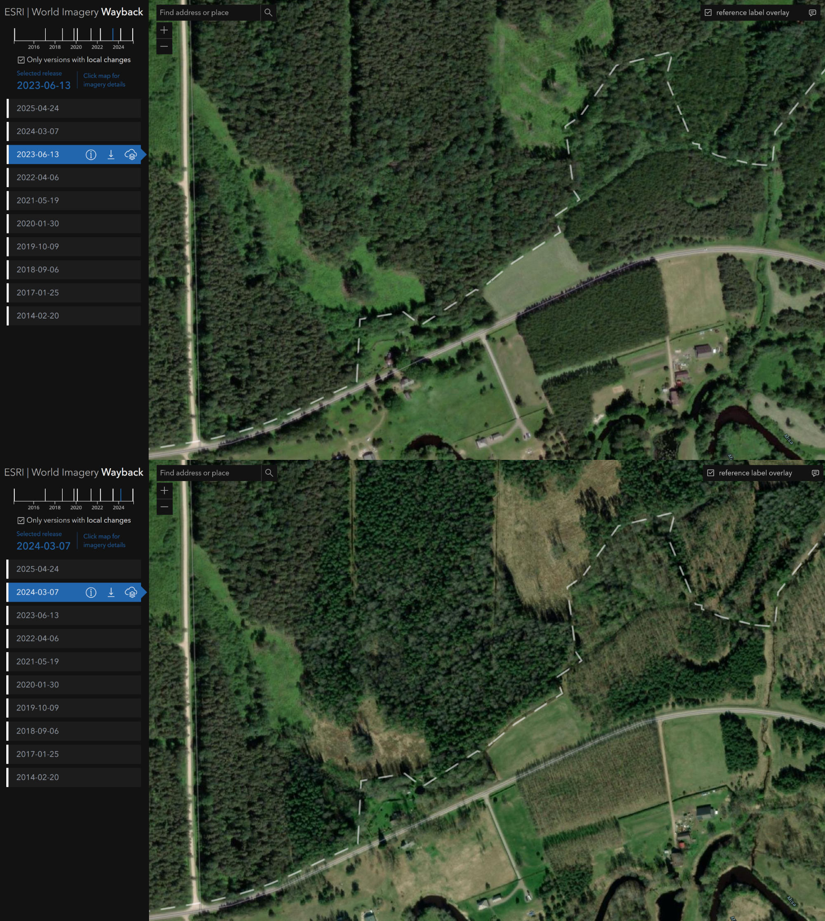Select the 2019-10-09 release in bottom window
Image resolution: width=825 pixels, height=921 pixels.
click(74, 708)
